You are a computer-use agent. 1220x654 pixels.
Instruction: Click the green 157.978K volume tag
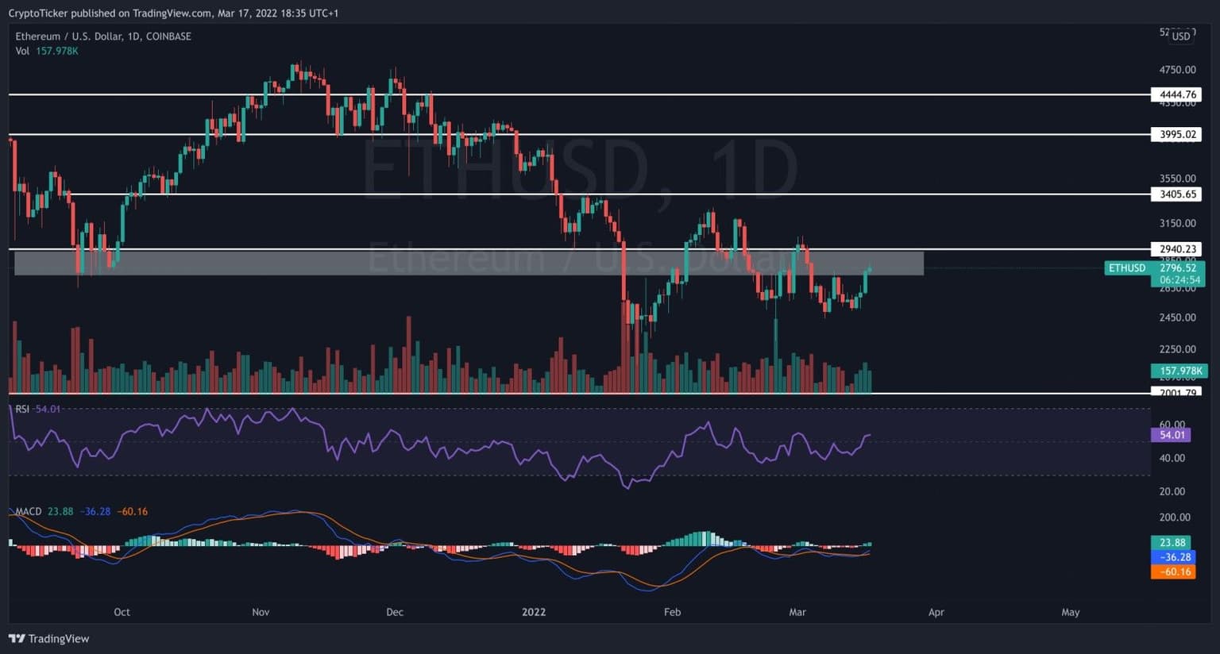(1179, 371)
